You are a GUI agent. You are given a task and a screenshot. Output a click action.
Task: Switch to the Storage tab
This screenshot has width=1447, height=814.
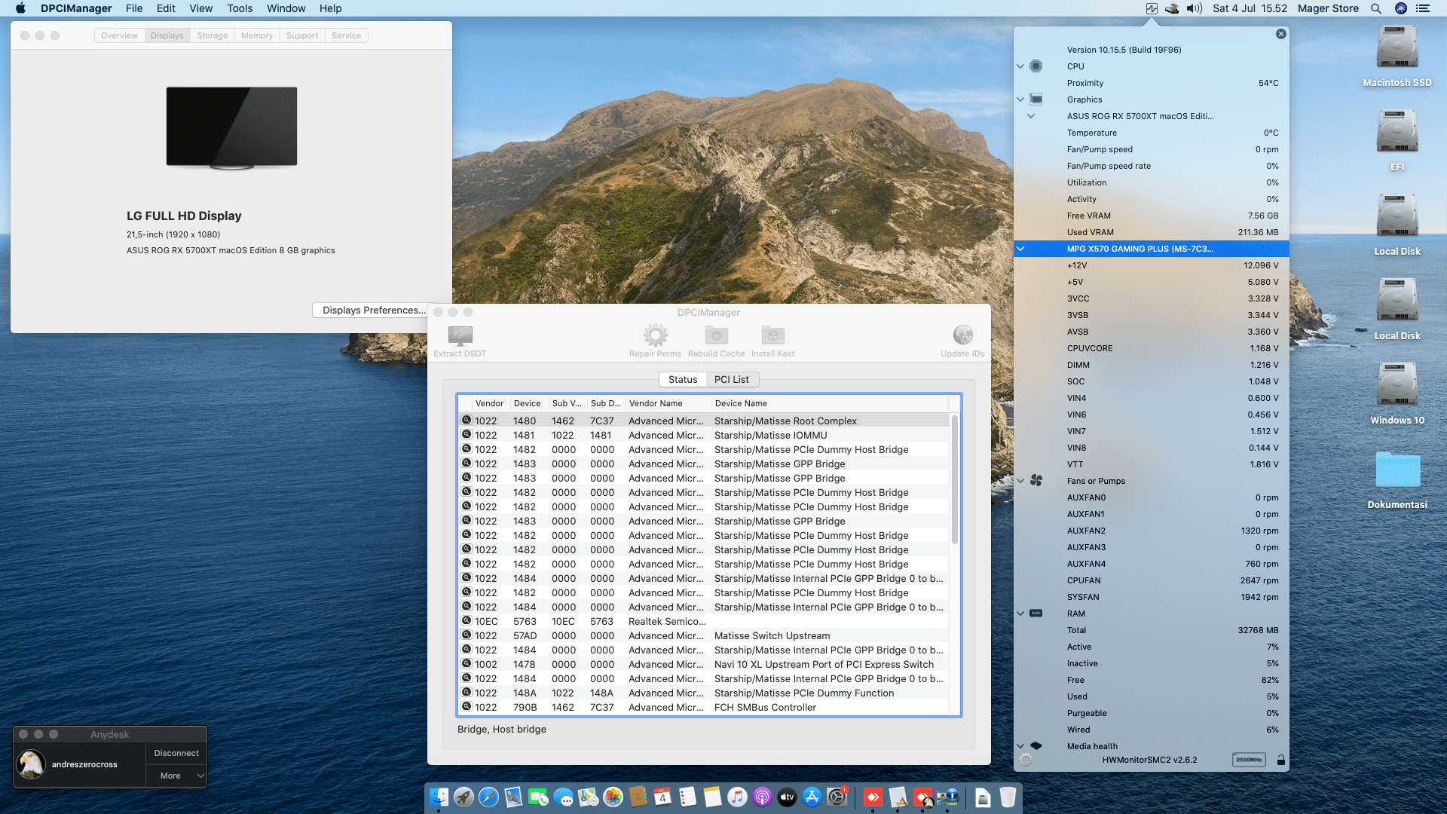[x=212, y=35]
